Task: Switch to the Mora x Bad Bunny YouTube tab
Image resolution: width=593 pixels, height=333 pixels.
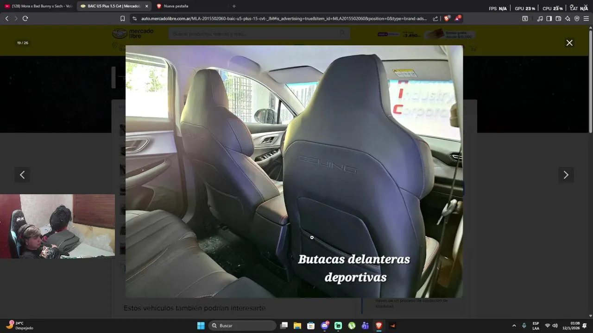Action: point(38,6)
